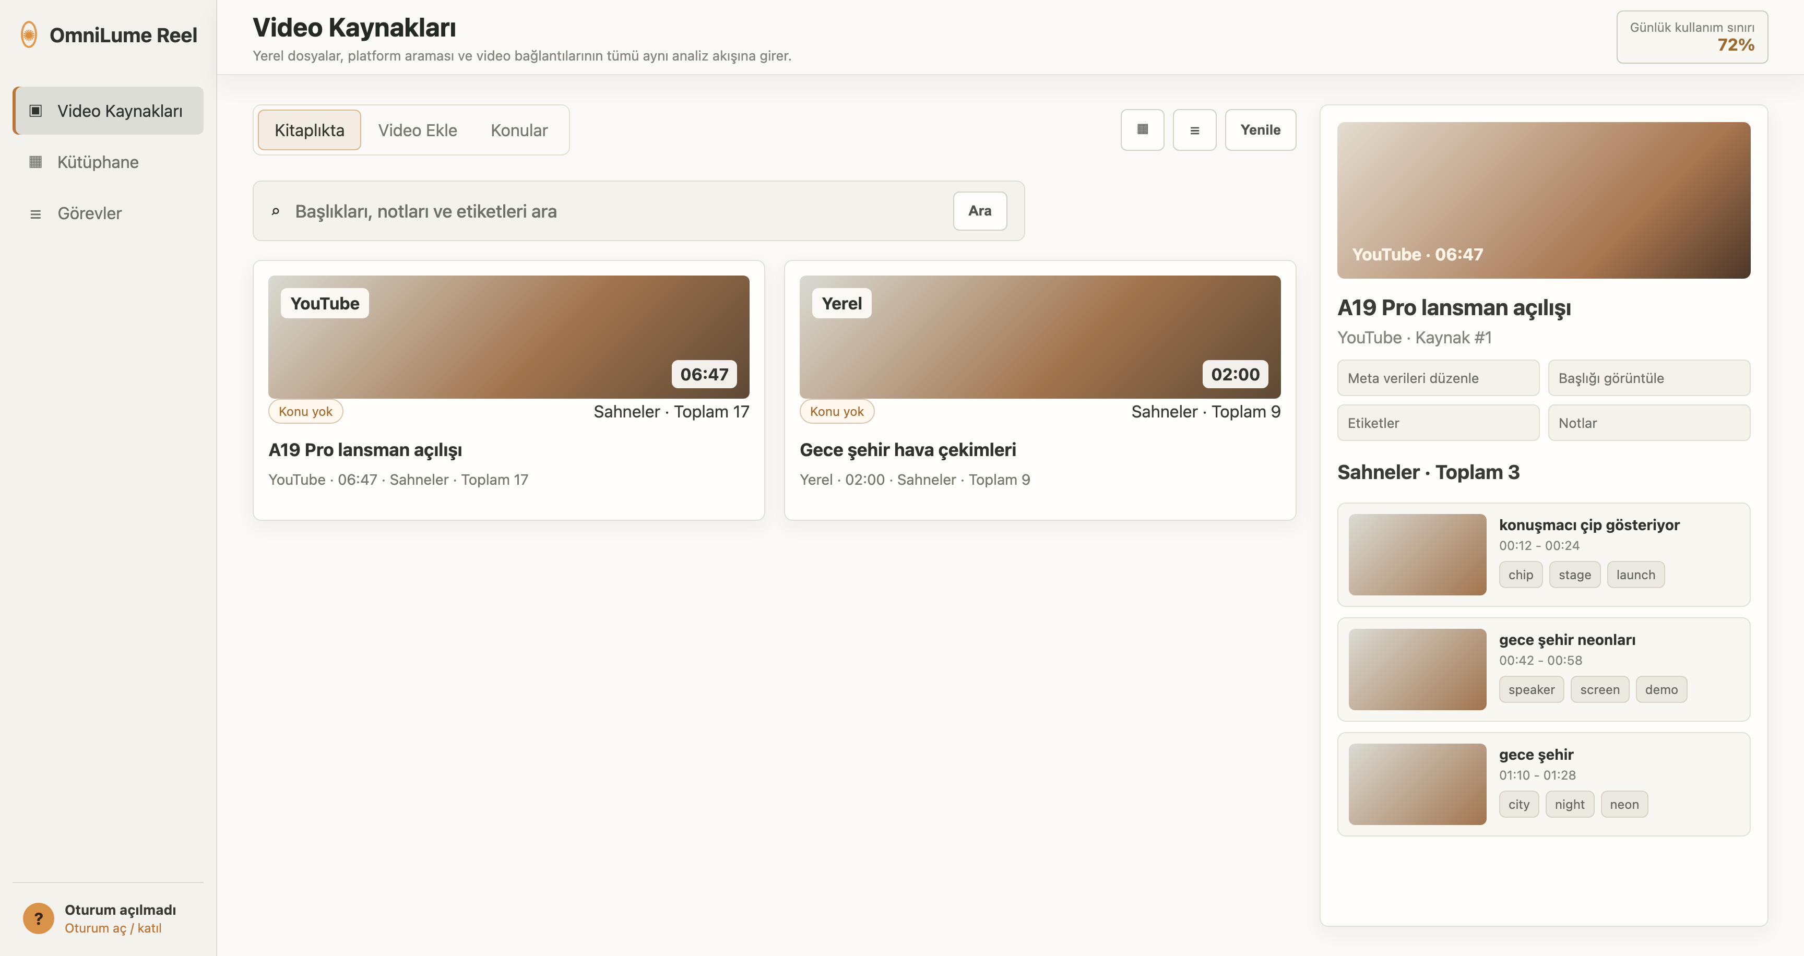Click the 06:47 duration badge

(704, 375)
